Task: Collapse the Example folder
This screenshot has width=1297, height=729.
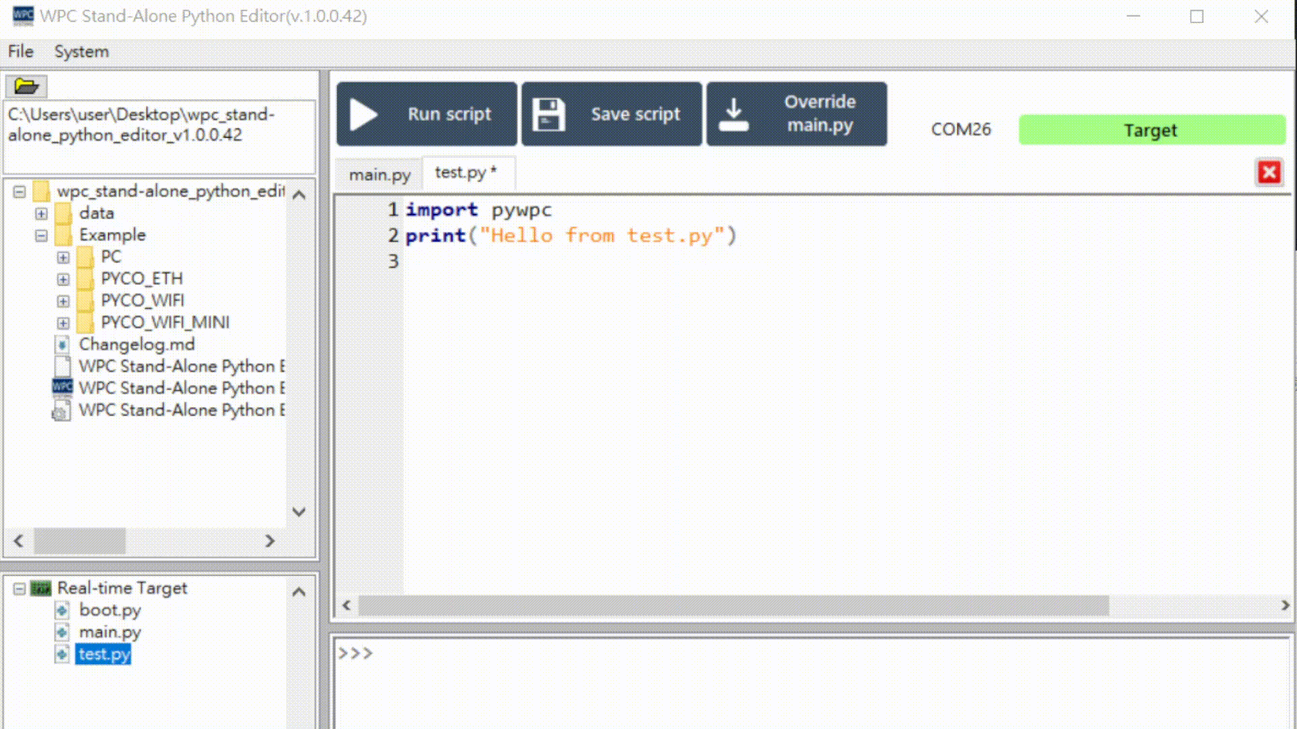Action: click(41, 235)
